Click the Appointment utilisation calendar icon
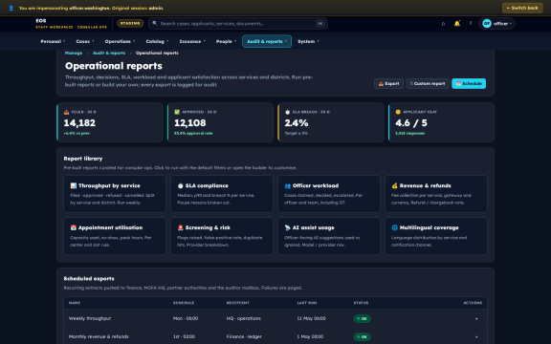Screen dimensions: 551x344 [x=73, y=227]
